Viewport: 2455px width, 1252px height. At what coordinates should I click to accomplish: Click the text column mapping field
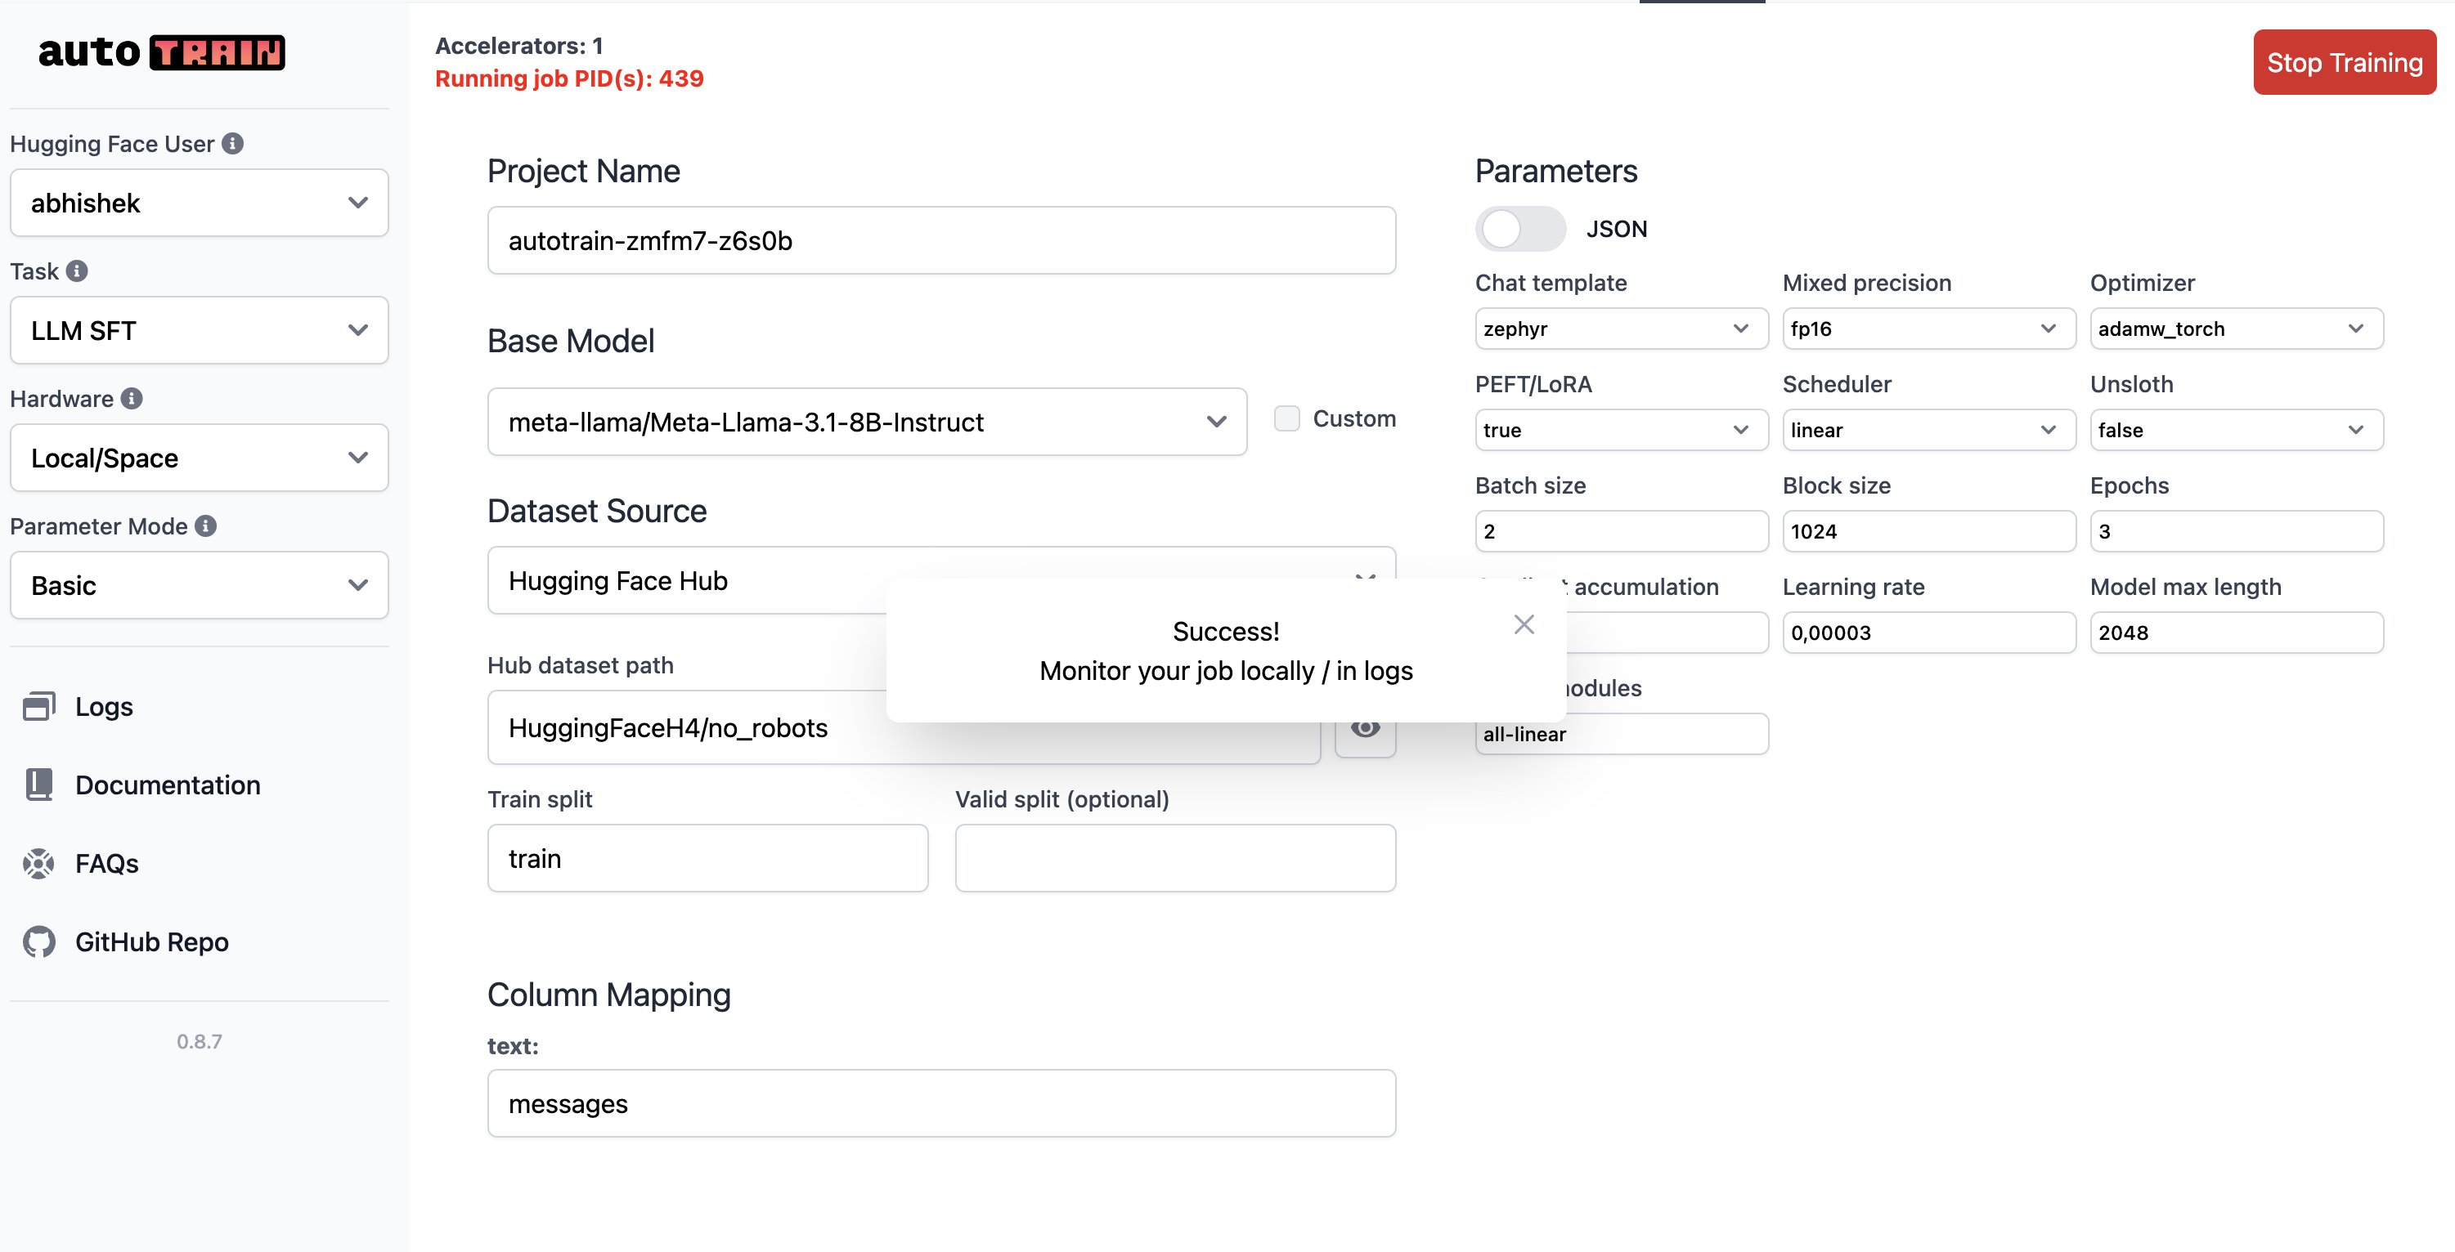[x=941, y=1103]
